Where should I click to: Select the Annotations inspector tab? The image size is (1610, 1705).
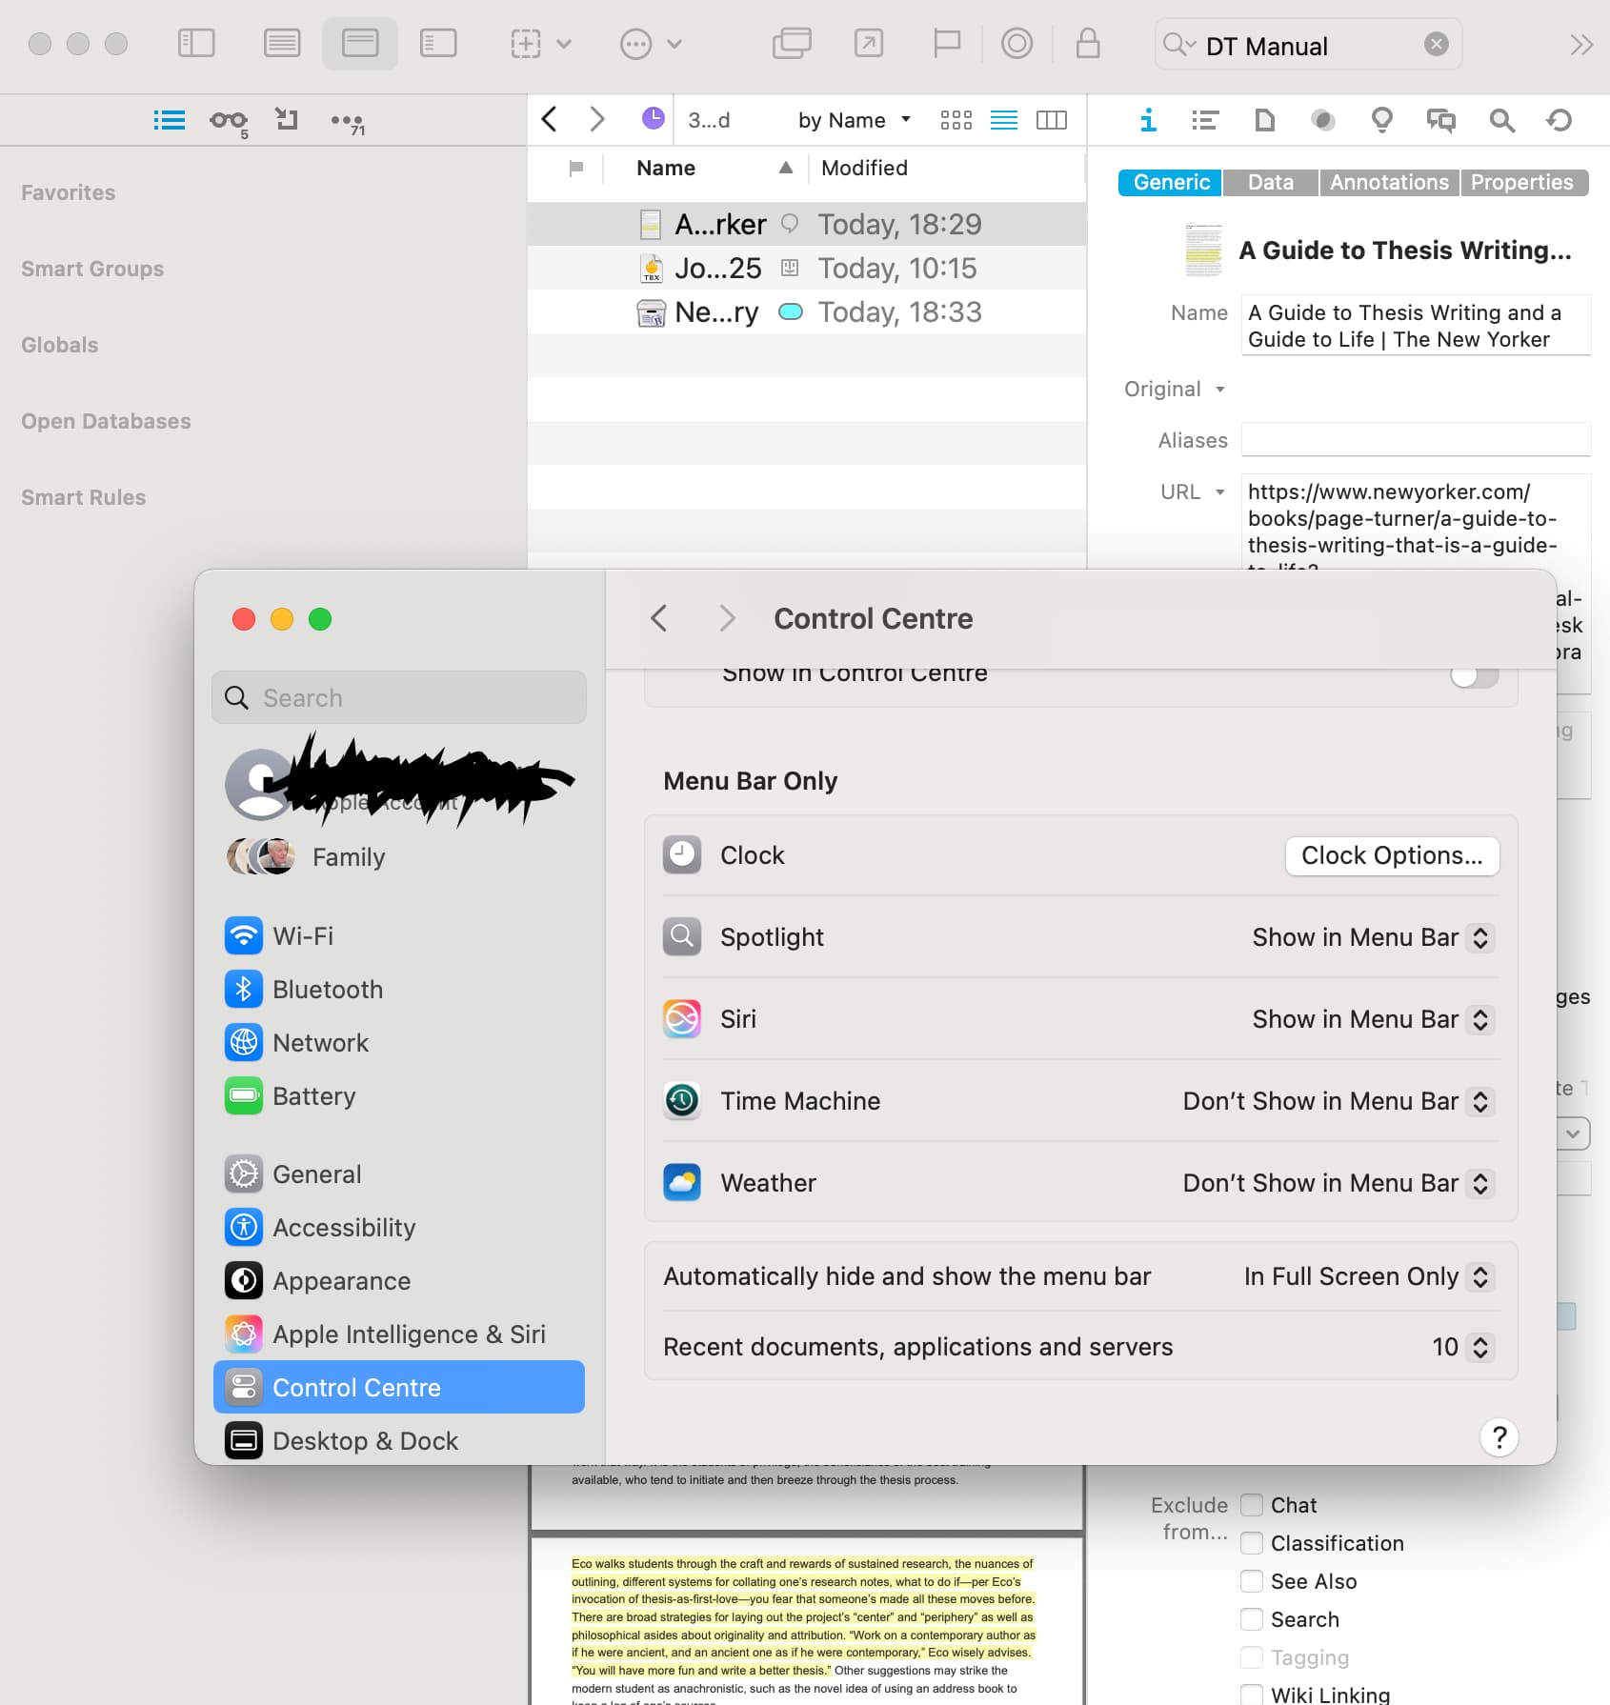click(1389, 182)
